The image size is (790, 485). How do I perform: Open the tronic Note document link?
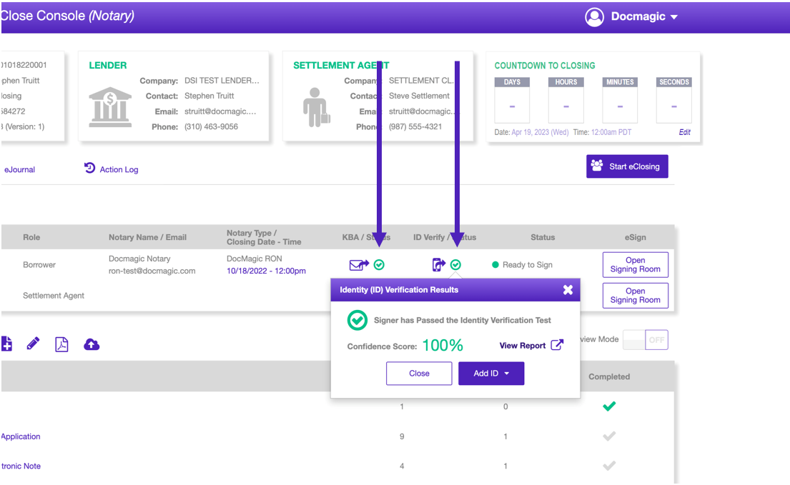21,466
